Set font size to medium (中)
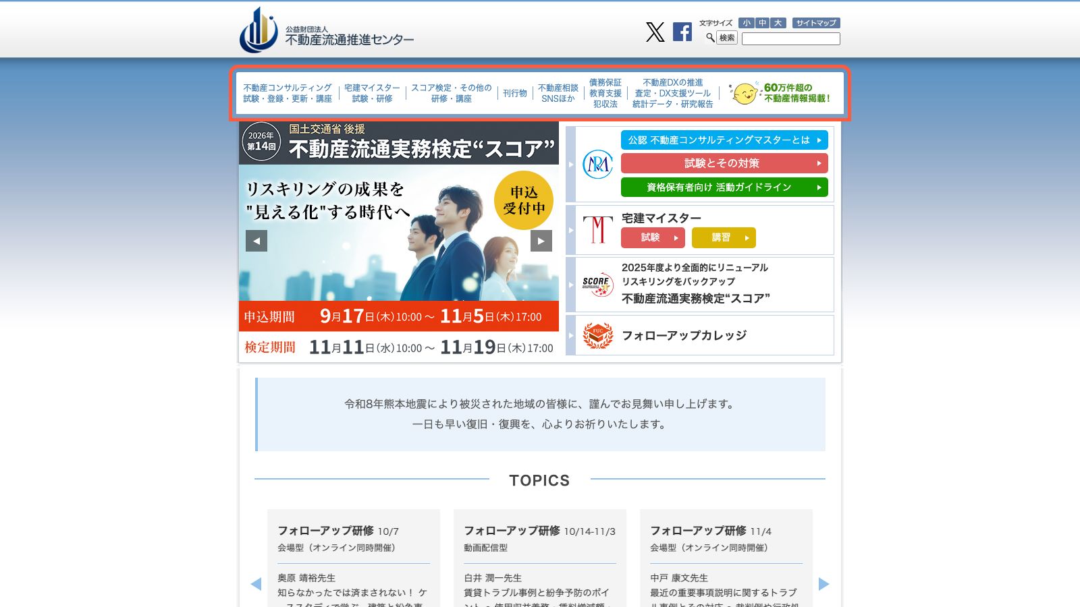The image size is (1080, 607). tap(762, 23)
